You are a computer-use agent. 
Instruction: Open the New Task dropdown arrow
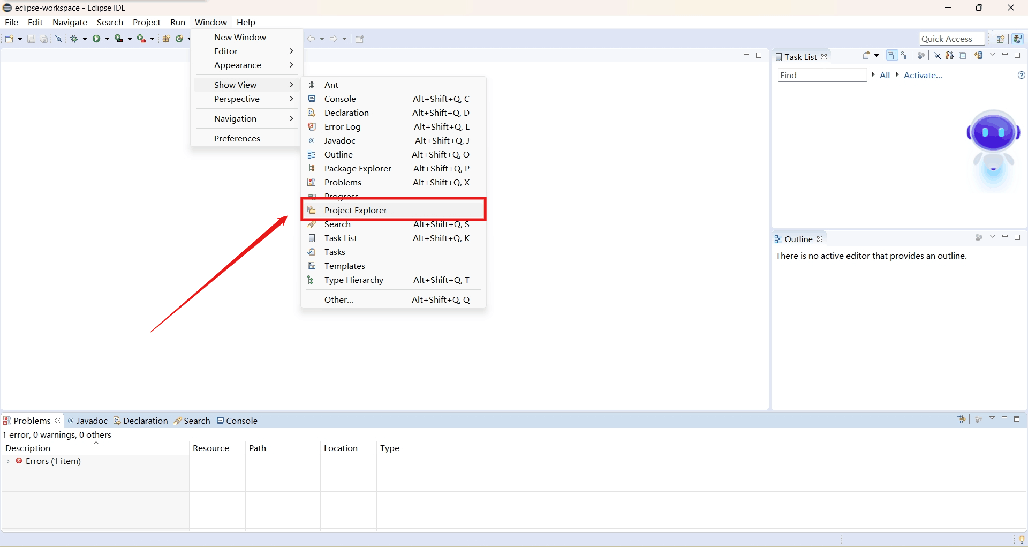click(876, 55)
